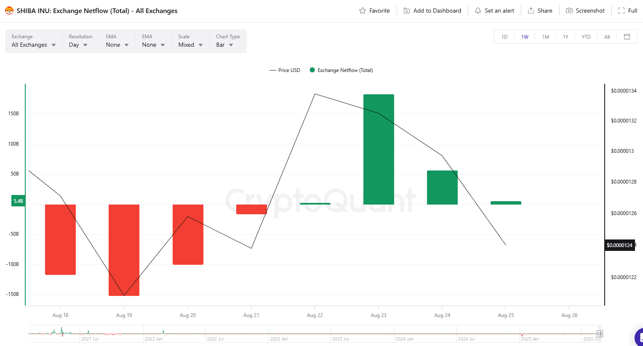The image size is (643, 346).
Task: Open the custom date range calendar icon
Action: pyautogui.click(x=627, y=37)
